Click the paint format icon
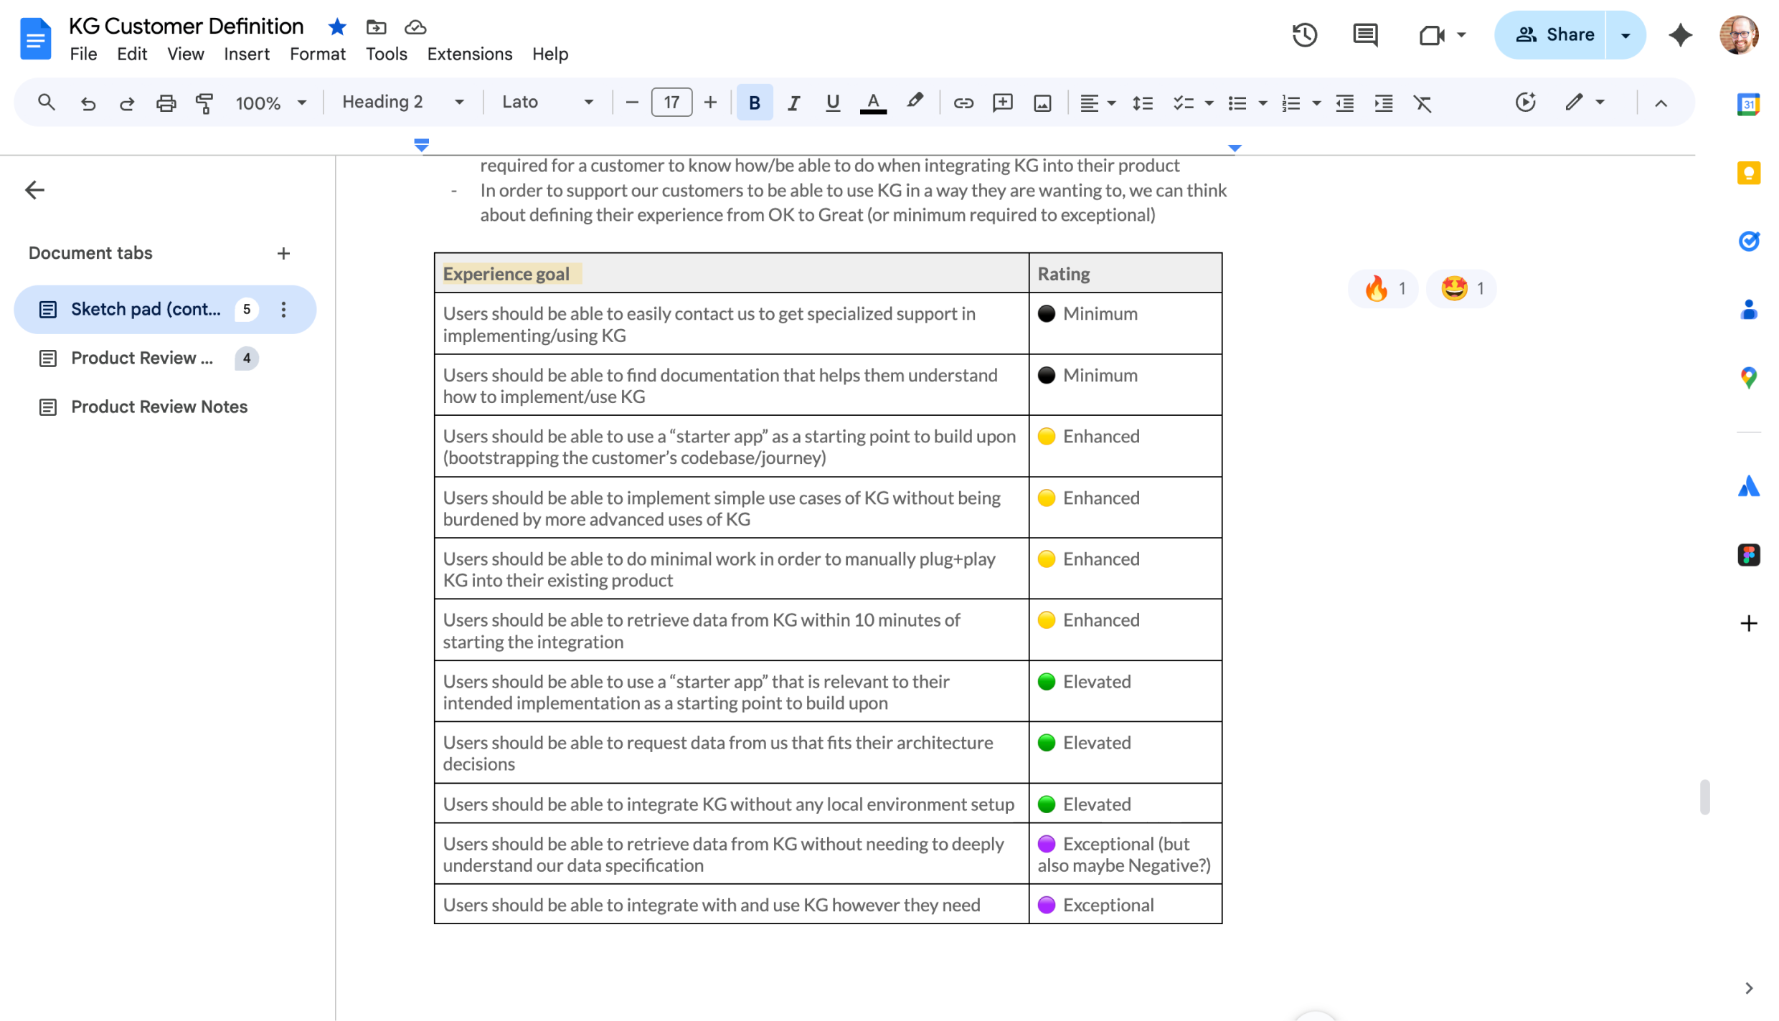 204,103
